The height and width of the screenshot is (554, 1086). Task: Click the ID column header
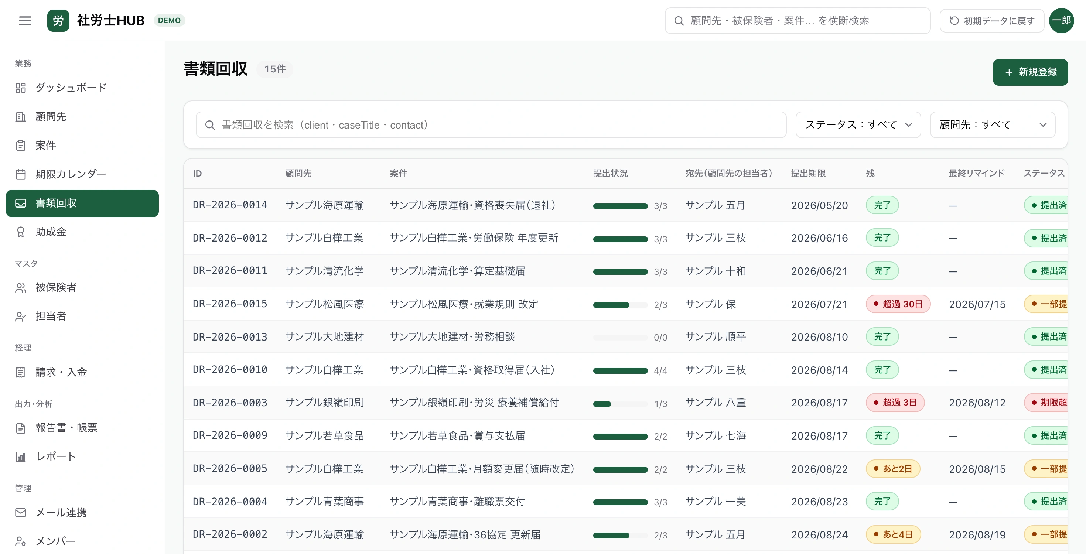tap(197, 173)
